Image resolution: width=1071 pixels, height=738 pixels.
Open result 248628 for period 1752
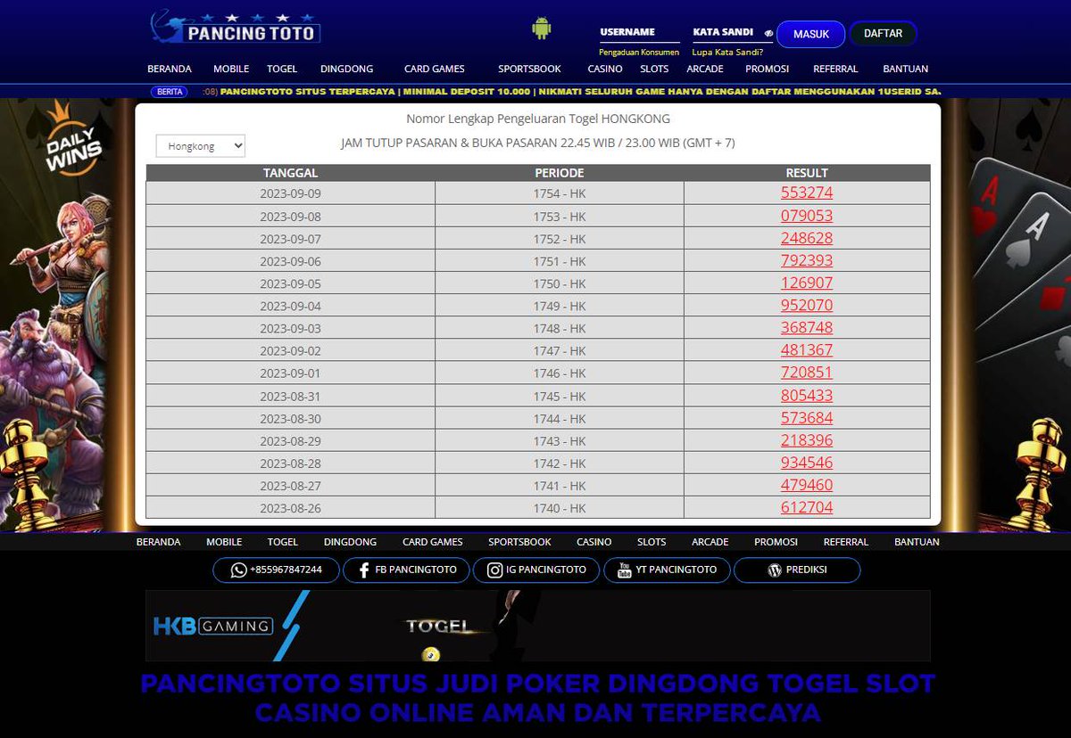[x=807, y=238]
